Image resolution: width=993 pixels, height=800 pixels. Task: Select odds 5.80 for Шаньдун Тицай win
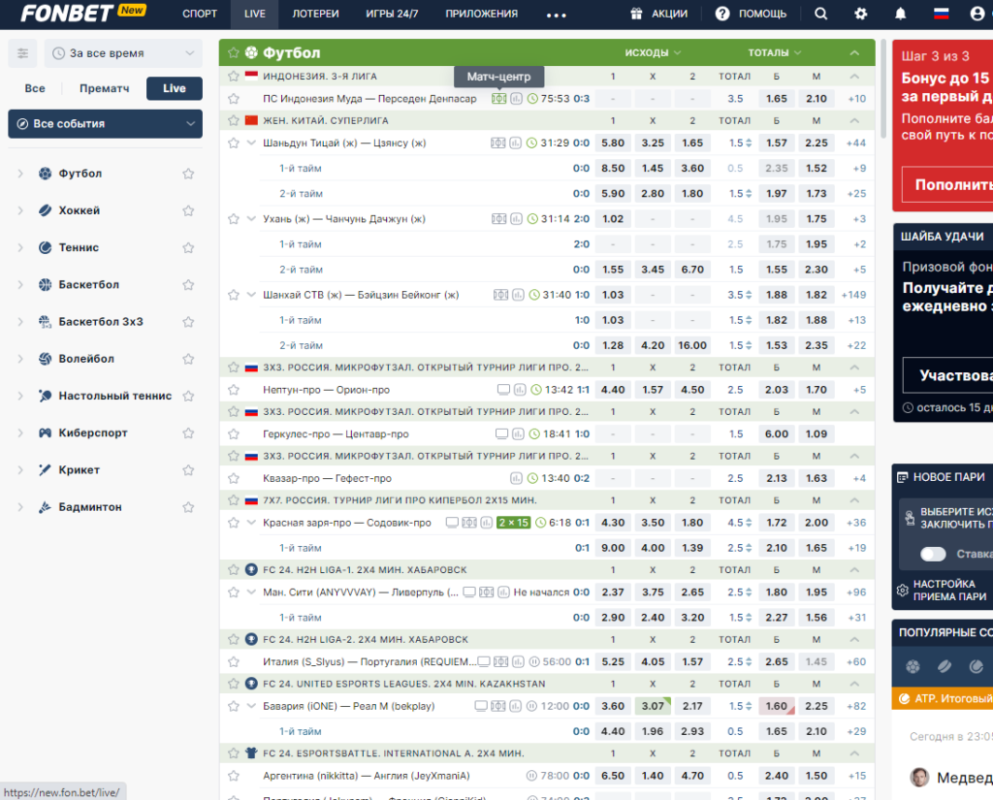[x=613, y=144]
